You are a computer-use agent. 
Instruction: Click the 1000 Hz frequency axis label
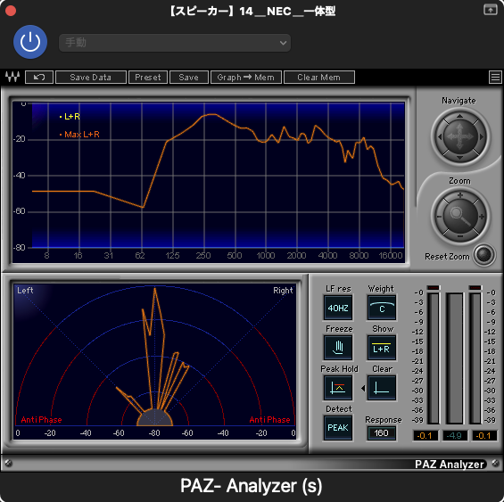(x=266, y=256)
